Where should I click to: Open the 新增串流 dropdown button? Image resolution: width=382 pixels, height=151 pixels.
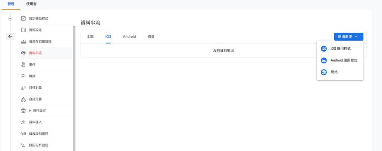pyautogui.click(x=349, y=37)
